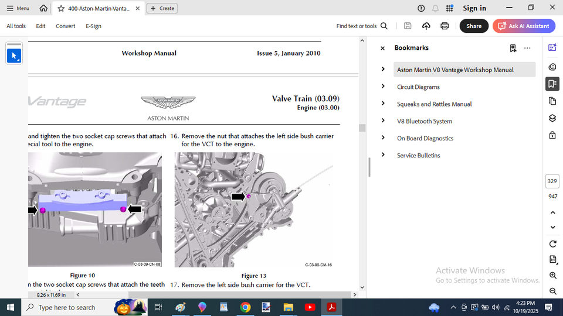Viewport: 563px width, 316px height.
Task: Click the print icon in the toolbar
Action: (x=445, y=26)
